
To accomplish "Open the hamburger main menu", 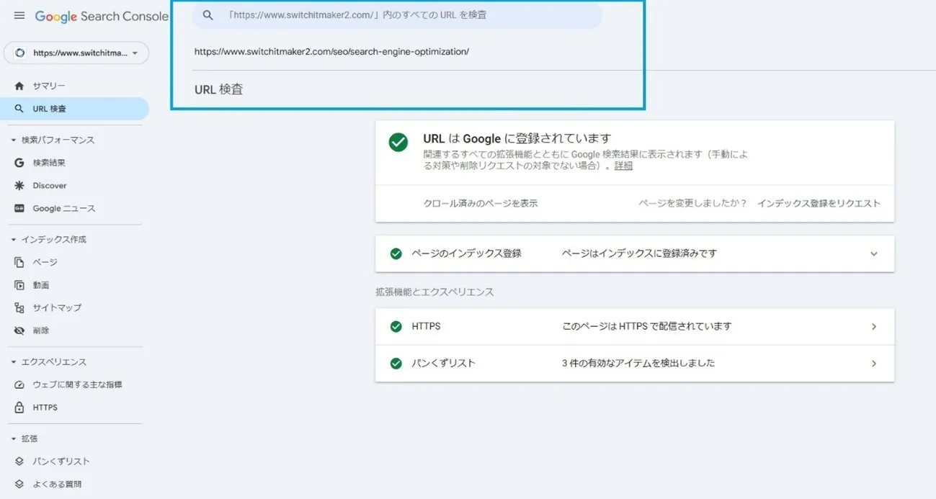I will click(x=19, y=16).
